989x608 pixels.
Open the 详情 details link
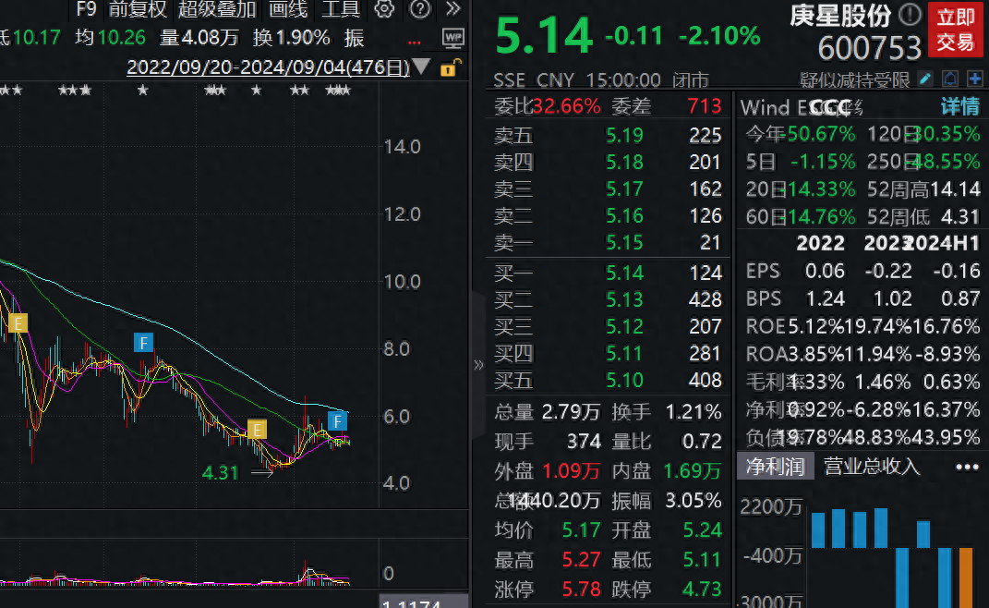pyautogui.click(x=959, y=106)
